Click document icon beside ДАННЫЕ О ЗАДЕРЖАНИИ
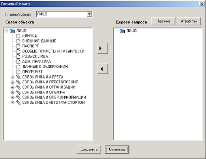Viewport: 206px width, 159px height. tap(18, 67)
